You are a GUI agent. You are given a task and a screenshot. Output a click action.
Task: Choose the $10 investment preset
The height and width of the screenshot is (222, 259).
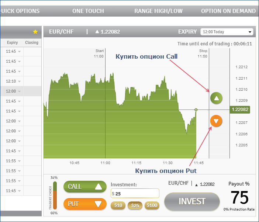tap(118, 205)
